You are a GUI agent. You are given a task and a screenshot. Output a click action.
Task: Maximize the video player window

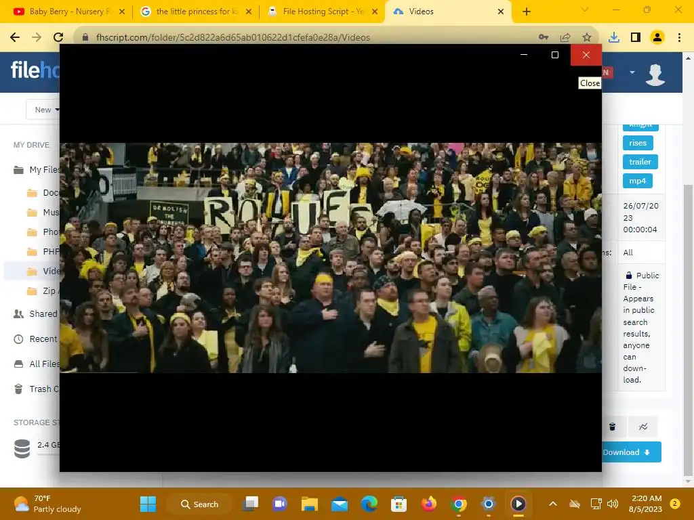click(555, 55)
